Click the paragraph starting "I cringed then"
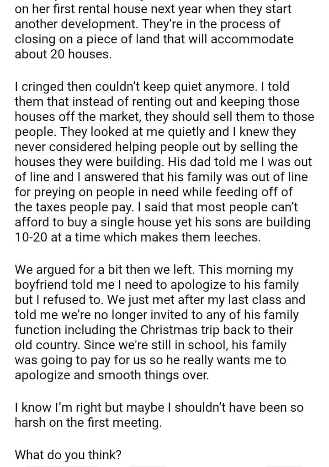 160,162
